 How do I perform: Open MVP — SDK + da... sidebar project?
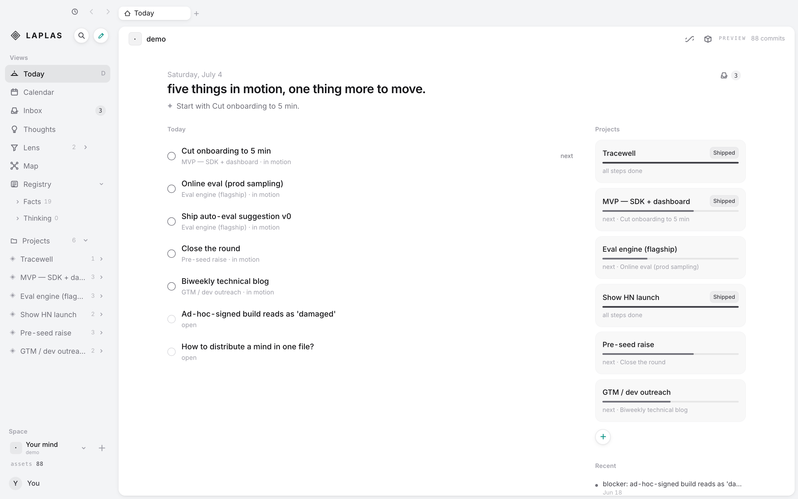58,277
